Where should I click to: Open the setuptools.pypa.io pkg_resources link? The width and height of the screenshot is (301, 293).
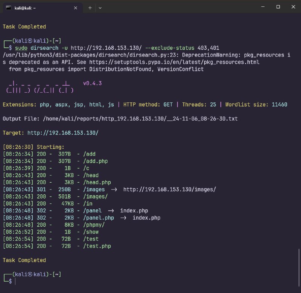195,62
